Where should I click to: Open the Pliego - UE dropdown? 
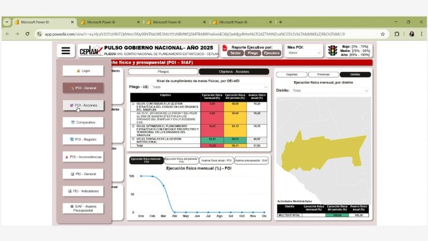click(x=210, y=87)
